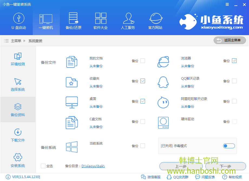The image size is (249, 181).
Task: Switch to the 一键装机 tab
Action: click(x=46, y=21)
